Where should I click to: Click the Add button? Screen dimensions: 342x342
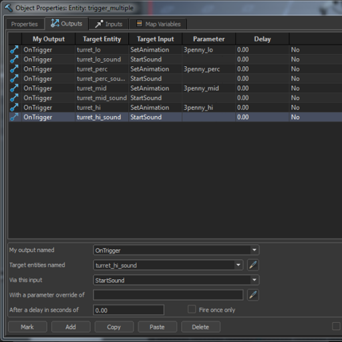click(x=71, y=327)
